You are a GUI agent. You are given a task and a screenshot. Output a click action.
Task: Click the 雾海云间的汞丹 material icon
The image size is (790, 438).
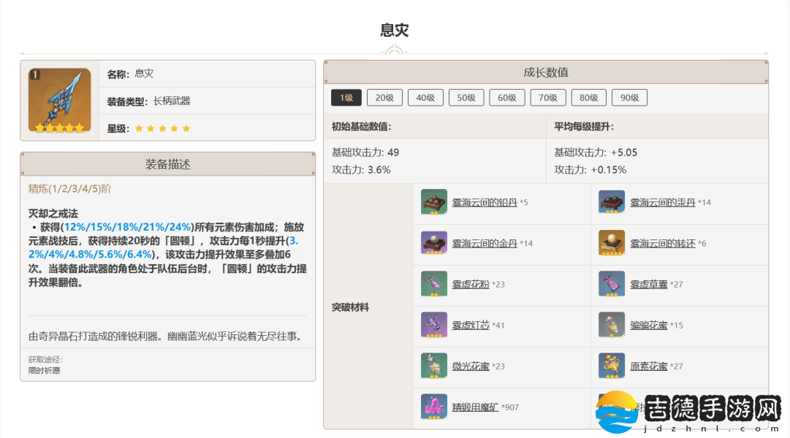(x=612, y=202)
